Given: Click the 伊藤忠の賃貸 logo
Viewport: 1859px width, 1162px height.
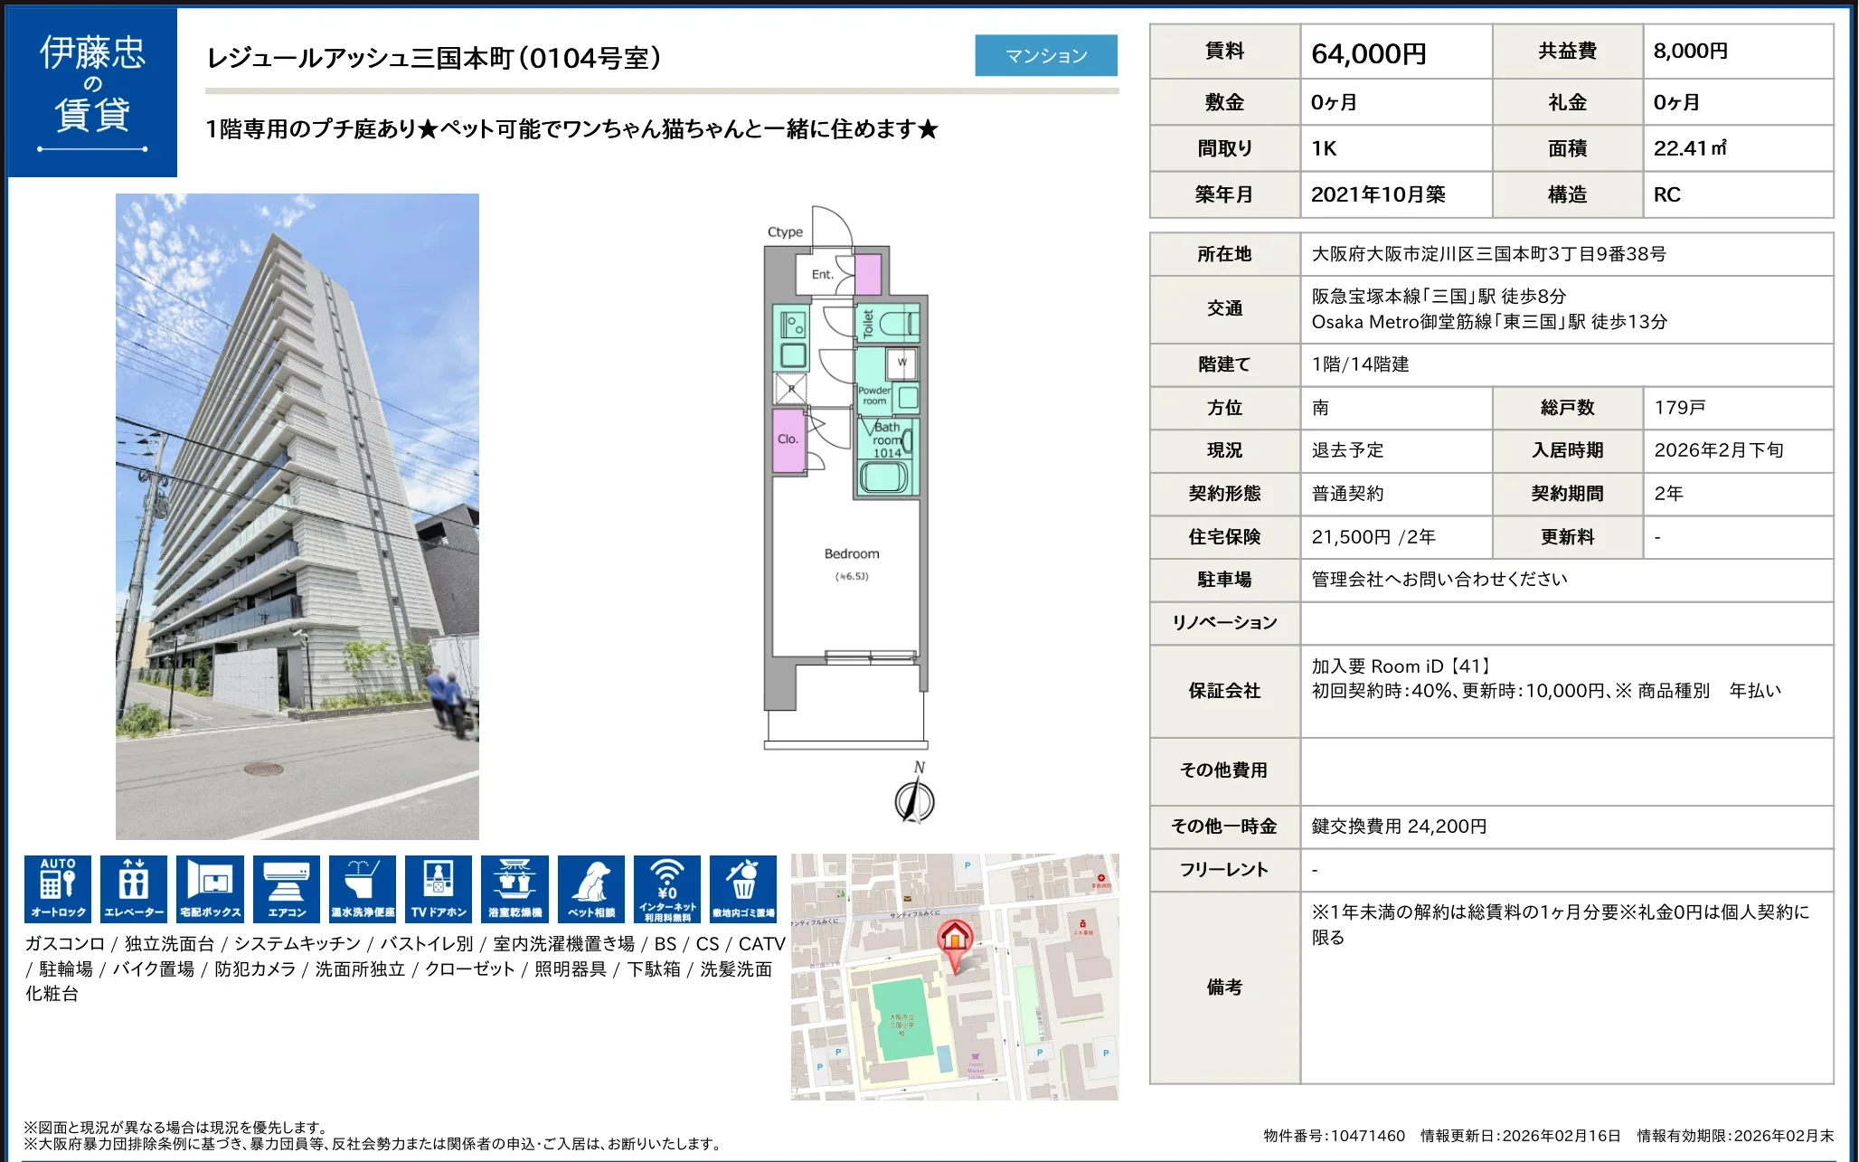Looking at the screenshot, I should (92, 92).
